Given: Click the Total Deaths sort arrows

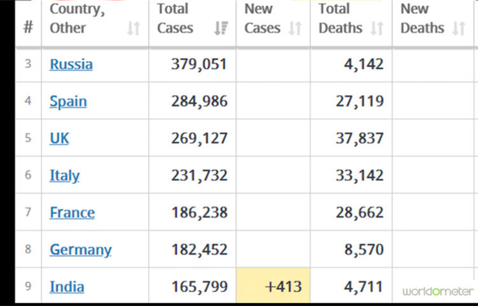Looking at the screenshot, I should coord(377,28).
